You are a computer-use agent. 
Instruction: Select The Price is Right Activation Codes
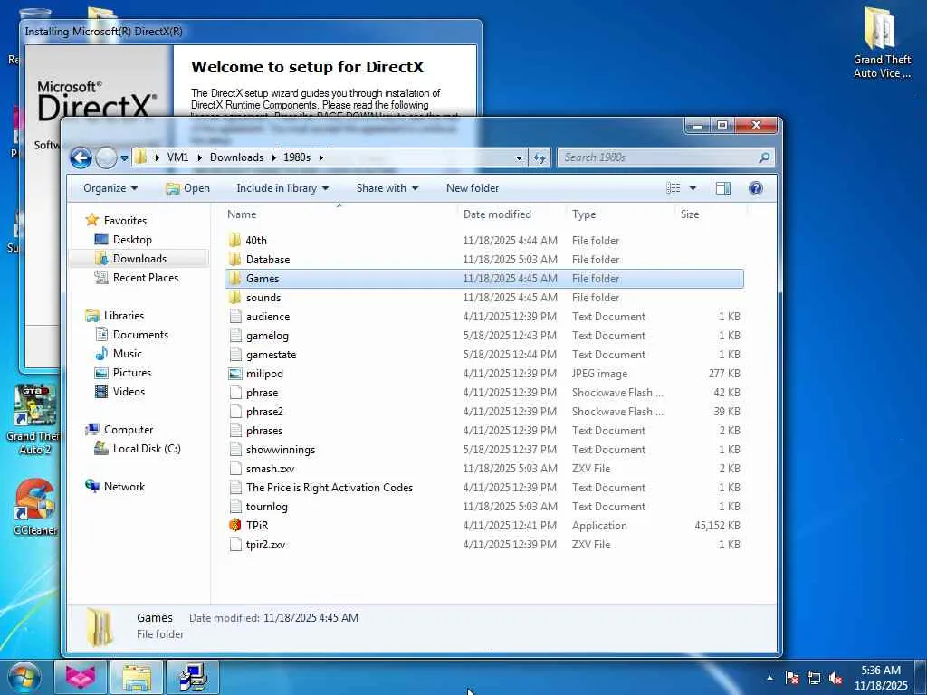click(x=483, y=487)
